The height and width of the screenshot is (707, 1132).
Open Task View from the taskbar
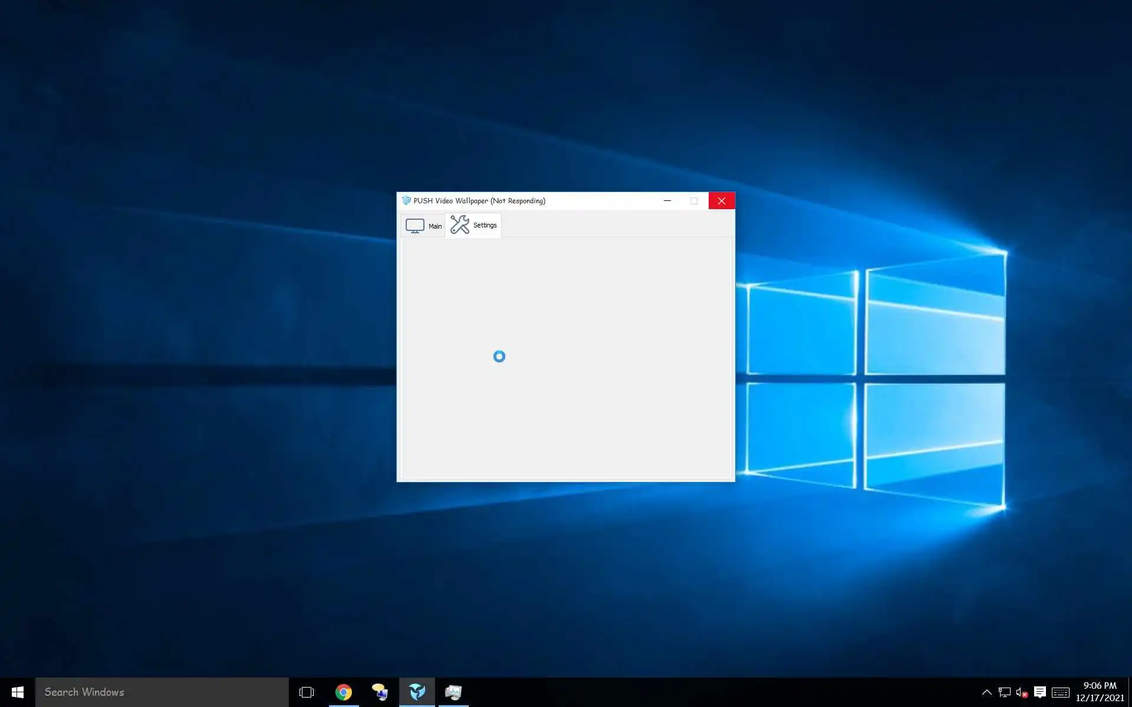[307, 692]
